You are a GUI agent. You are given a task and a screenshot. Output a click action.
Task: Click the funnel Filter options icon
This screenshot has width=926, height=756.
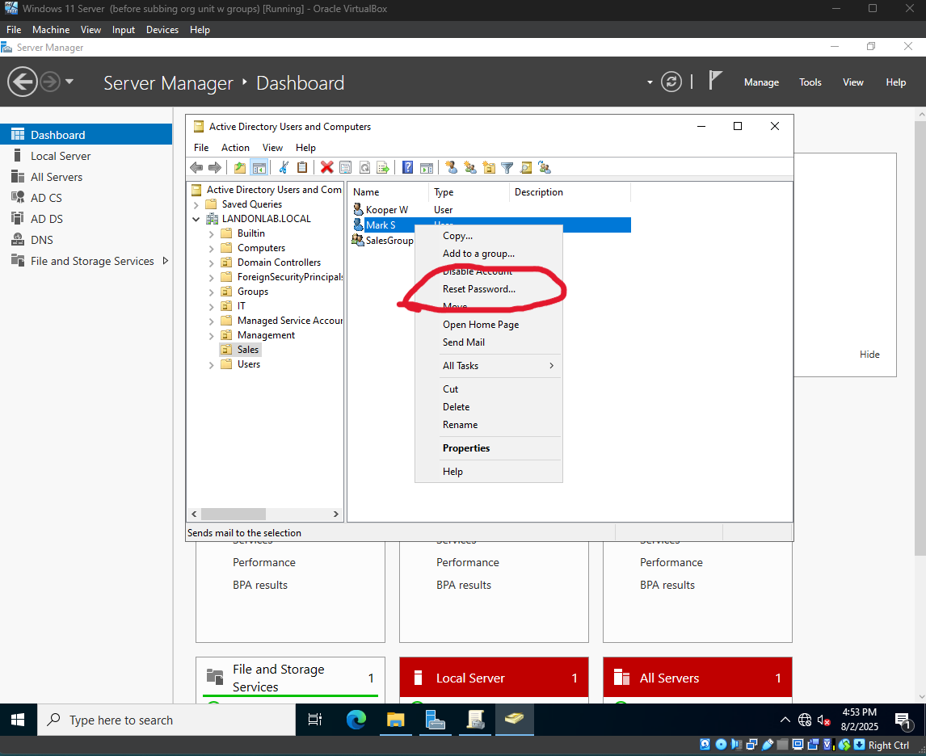[x=507, y=168]
